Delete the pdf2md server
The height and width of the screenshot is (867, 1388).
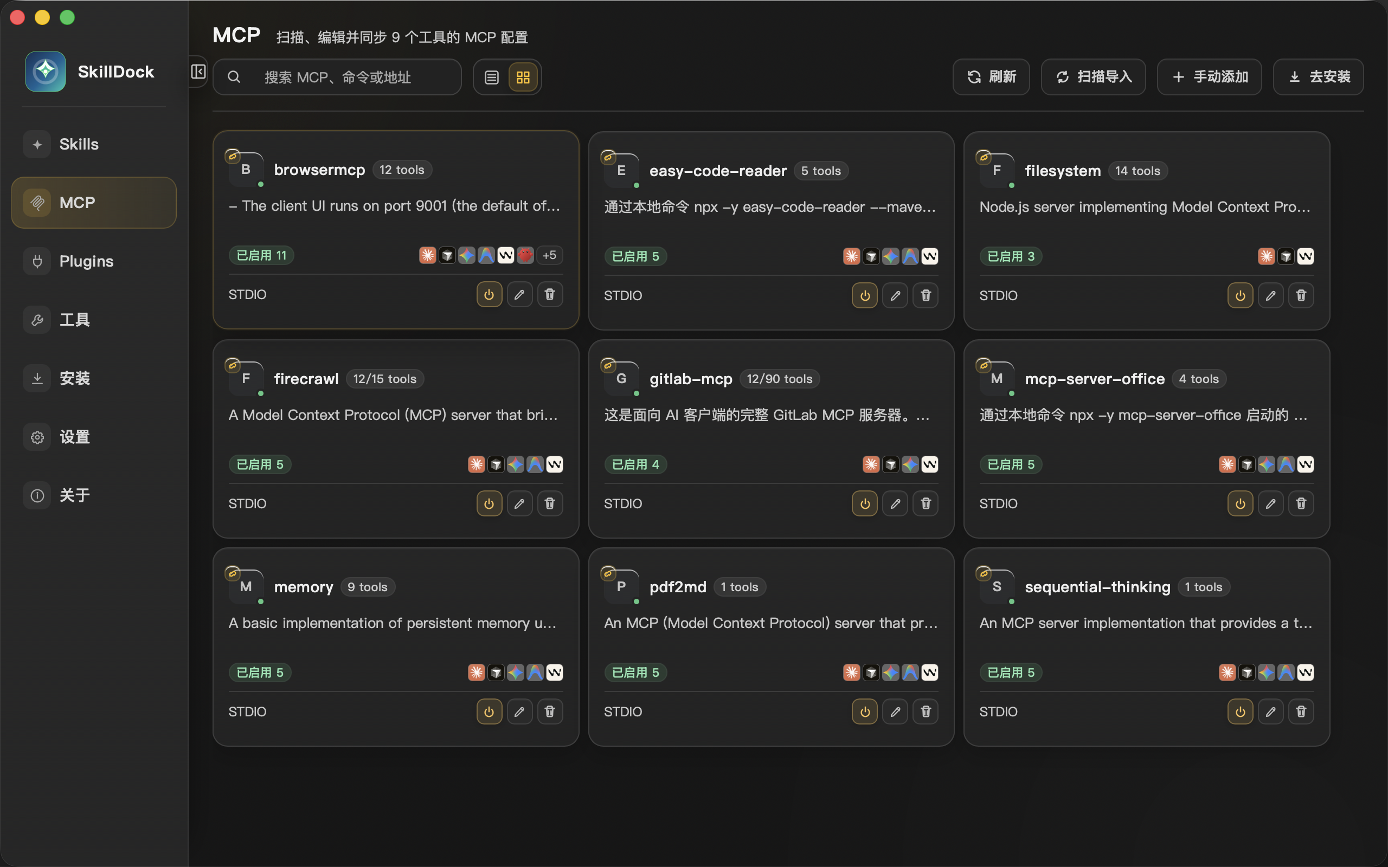[x=925, y=711]
